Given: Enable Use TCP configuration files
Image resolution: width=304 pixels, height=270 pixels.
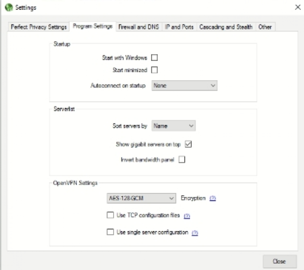Looking at the screenshot, I should pyautogui.click(x=110, y=215).
